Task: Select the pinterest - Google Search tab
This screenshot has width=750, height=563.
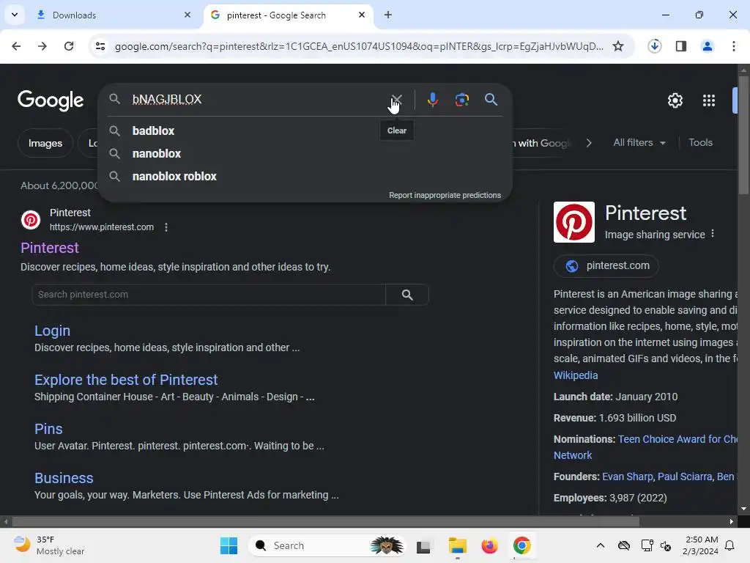Action: coord(289,15)
